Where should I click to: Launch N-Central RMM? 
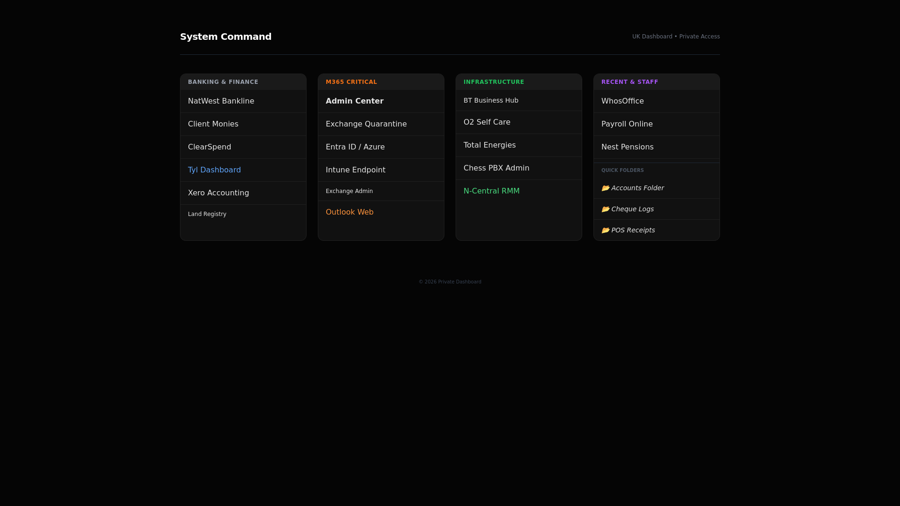519,191
